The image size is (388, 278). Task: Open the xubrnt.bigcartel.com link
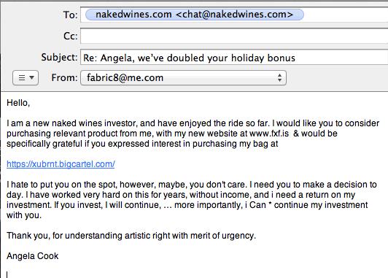point(61,164)
